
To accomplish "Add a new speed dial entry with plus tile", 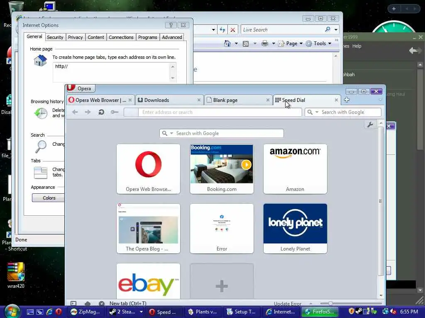I will (222, 281).
